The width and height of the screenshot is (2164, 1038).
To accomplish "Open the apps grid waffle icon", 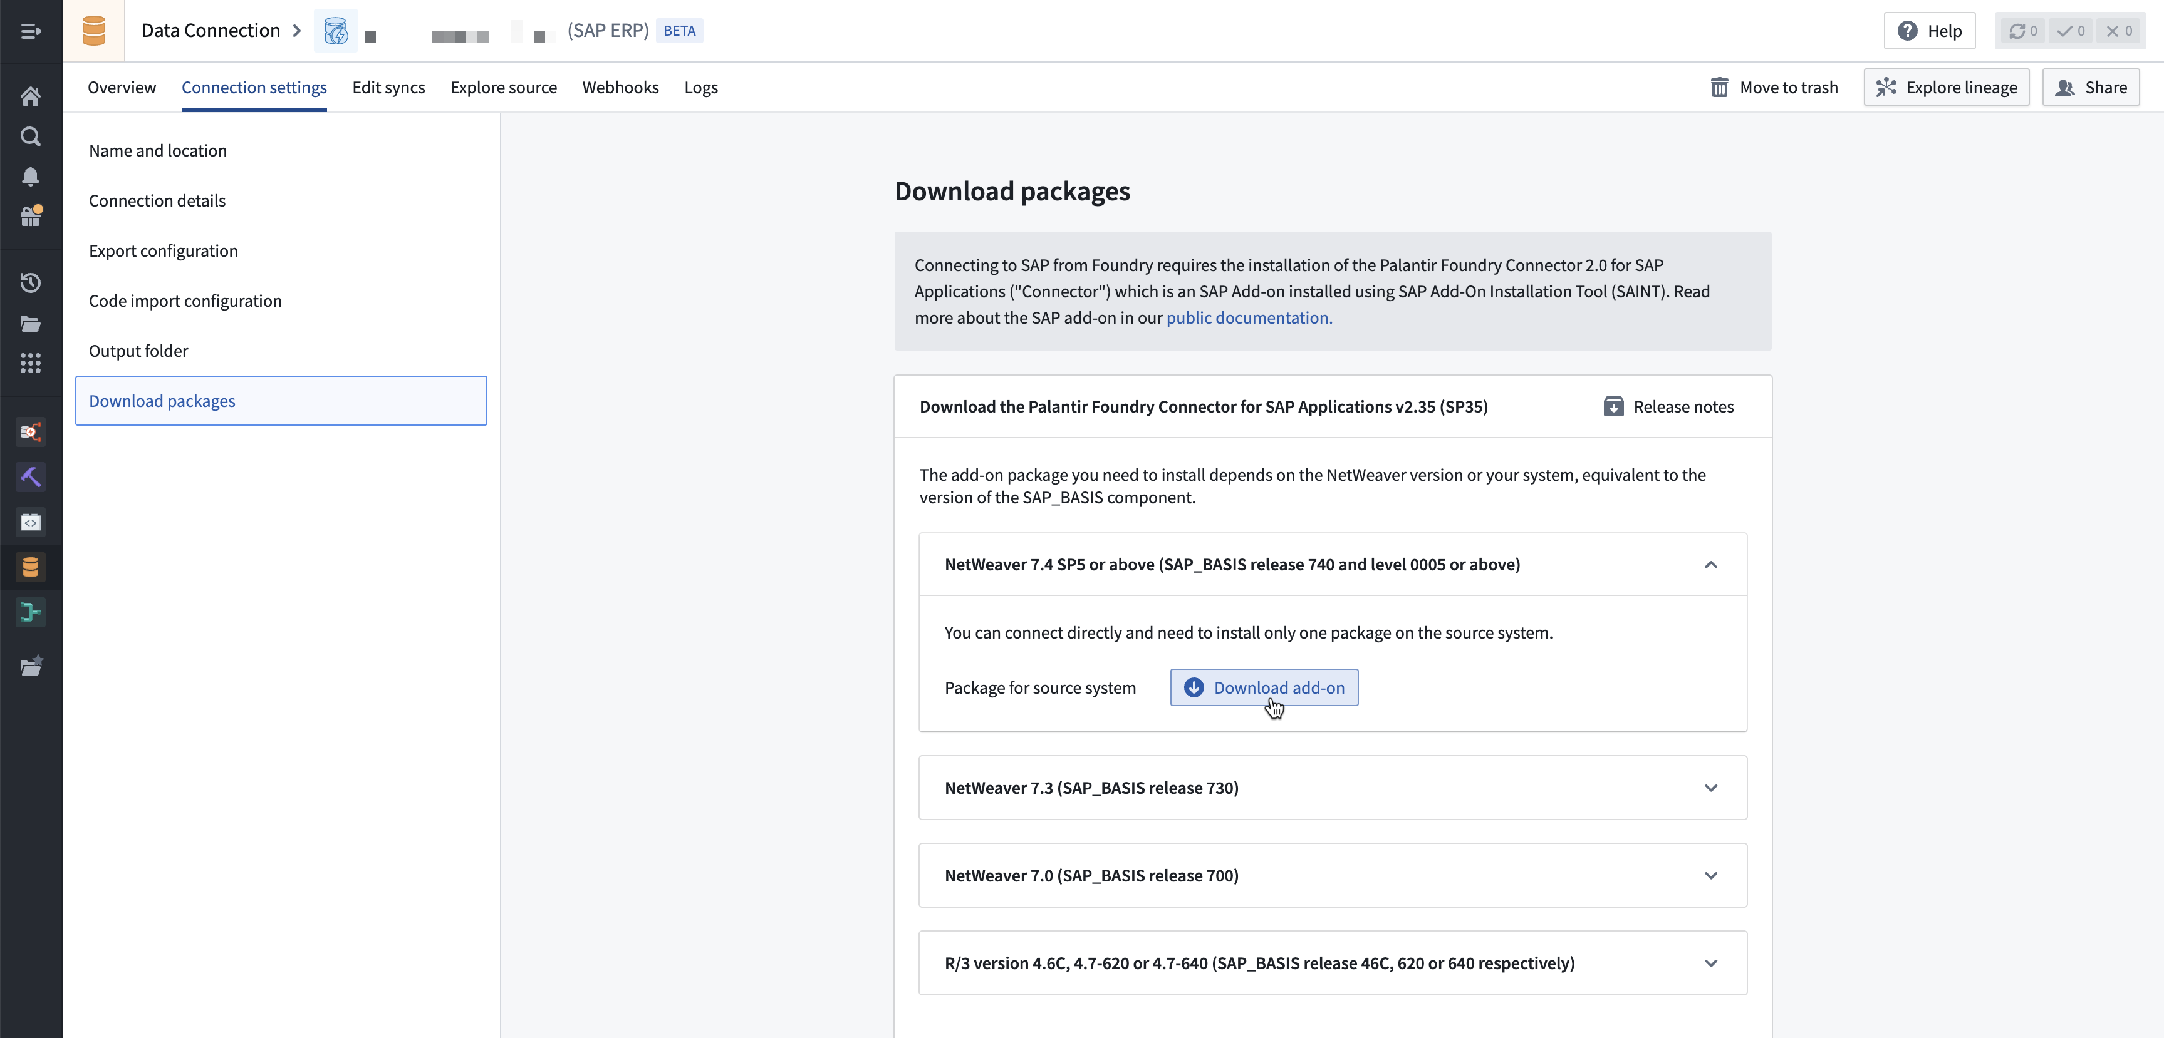I will 30,363.
